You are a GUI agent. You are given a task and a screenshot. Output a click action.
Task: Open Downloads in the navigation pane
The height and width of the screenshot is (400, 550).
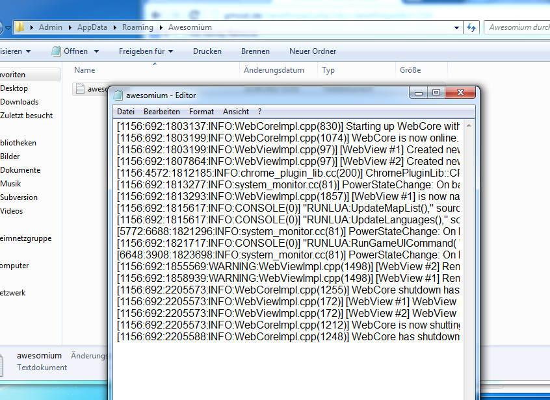(x=19, y=102)
